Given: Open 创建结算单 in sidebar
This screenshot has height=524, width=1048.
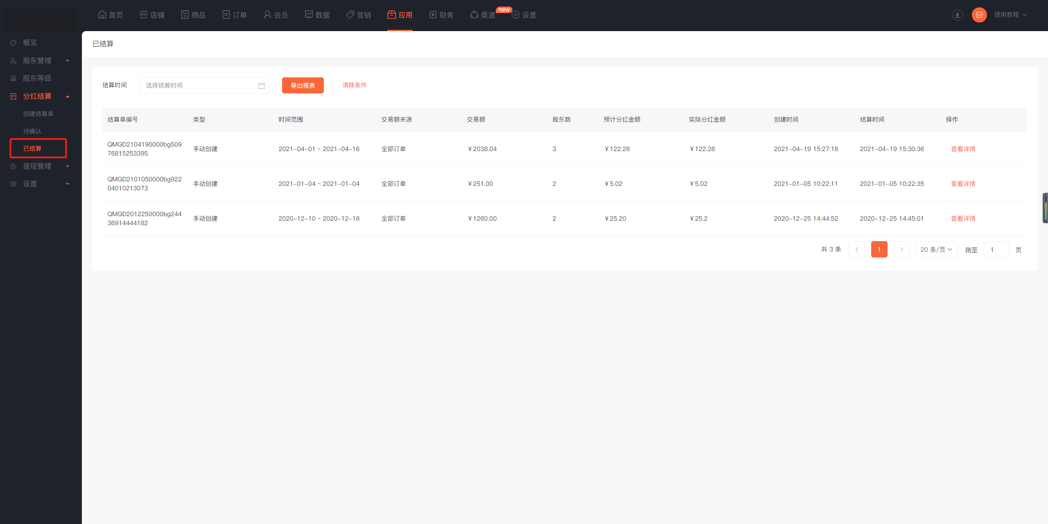Looking at the screenshot, I should pyautogui.click(x=38, y=113).
